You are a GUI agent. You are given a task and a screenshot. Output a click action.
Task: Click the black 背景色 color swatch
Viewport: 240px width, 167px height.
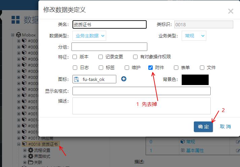pyautogui.click(x=195, y=80)
